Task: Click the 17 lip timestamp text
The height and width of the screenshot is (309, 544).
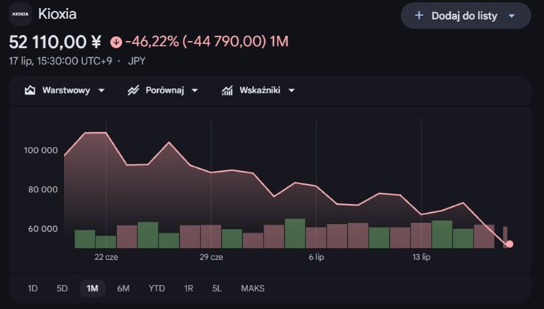Action: [x=61, y=62]
